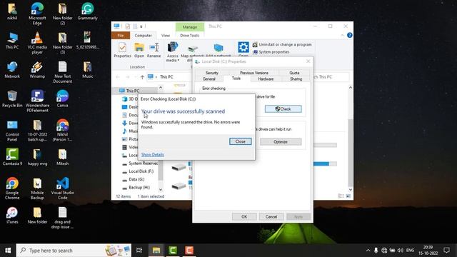Open the Access media dropdown

(x=173, y=52)
